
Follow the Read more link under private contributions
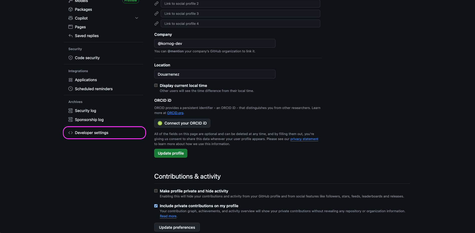point(168,216)
